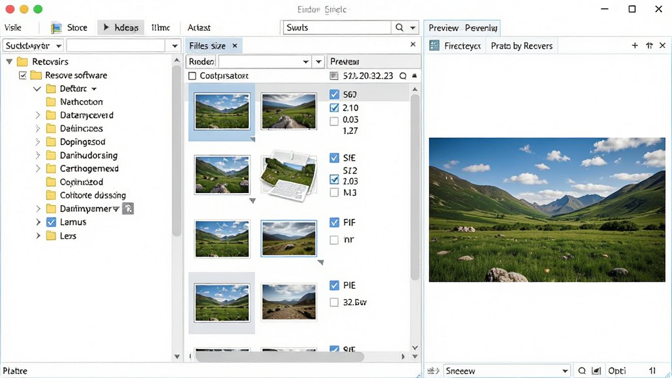Collapse the Deftarc folder
The width and height of the screenshot is (672, 378).
37,89
